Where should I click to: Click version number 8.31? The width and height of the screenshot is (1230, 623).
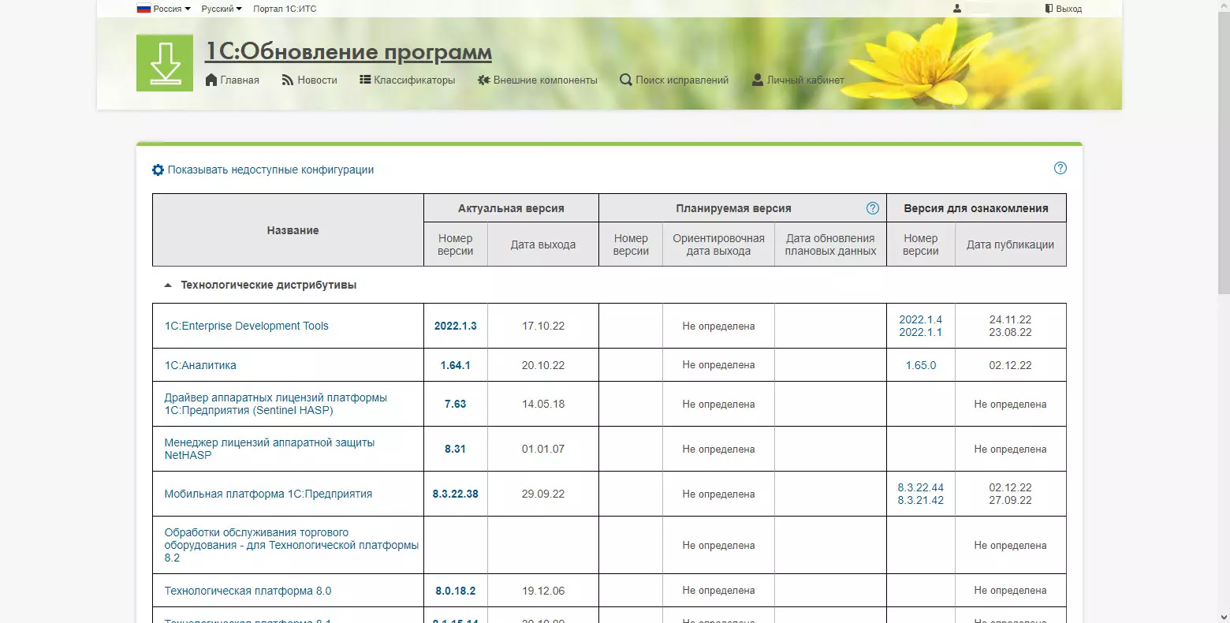456,449
